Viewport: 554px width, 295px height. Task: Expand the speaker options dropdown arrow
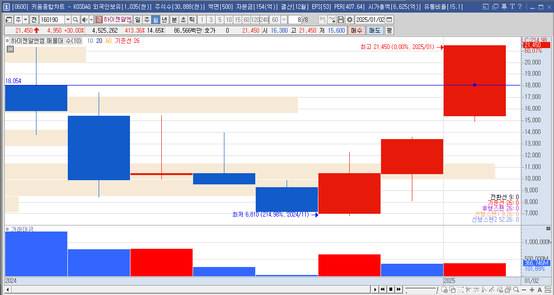(x=91, y=20)
